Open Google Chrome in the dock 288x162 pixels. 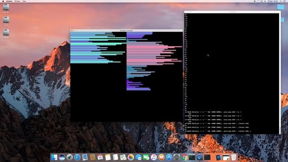(x=184, y=157)
